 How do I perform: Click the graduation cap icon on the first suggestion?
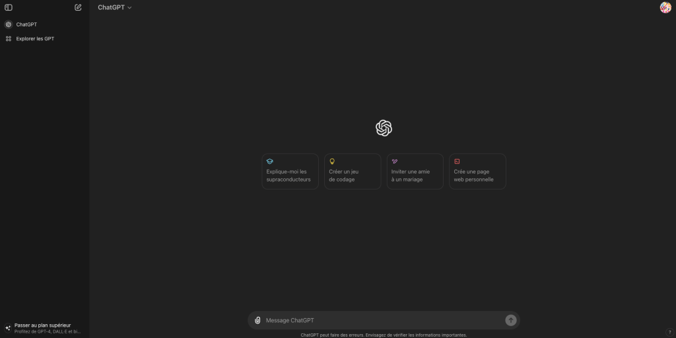coord(269,161)
